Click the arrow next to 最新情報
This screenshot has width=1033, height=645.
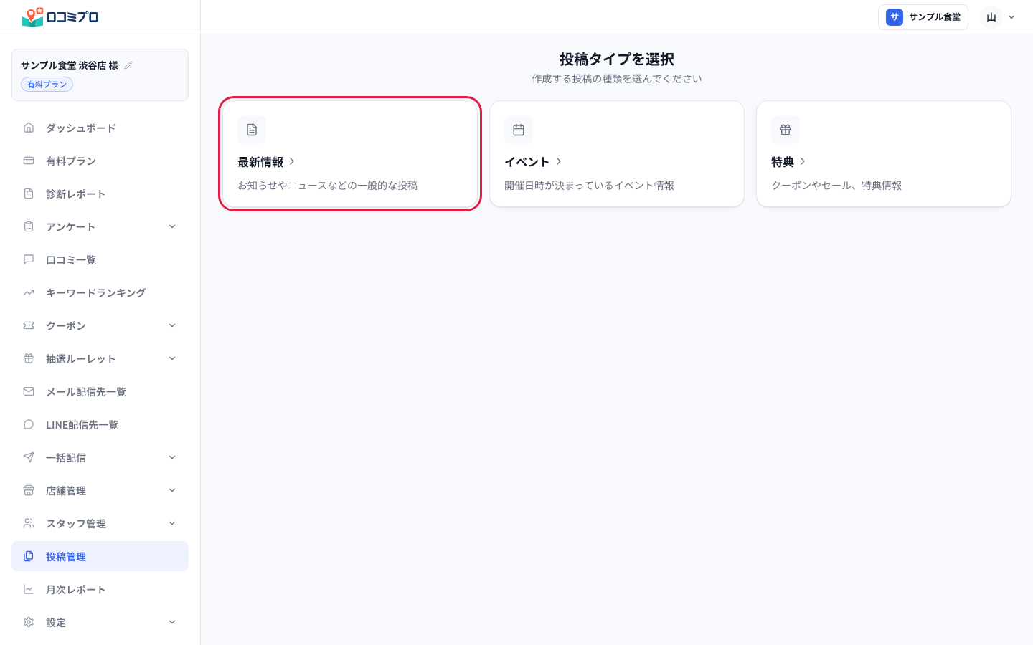(292, 161)
